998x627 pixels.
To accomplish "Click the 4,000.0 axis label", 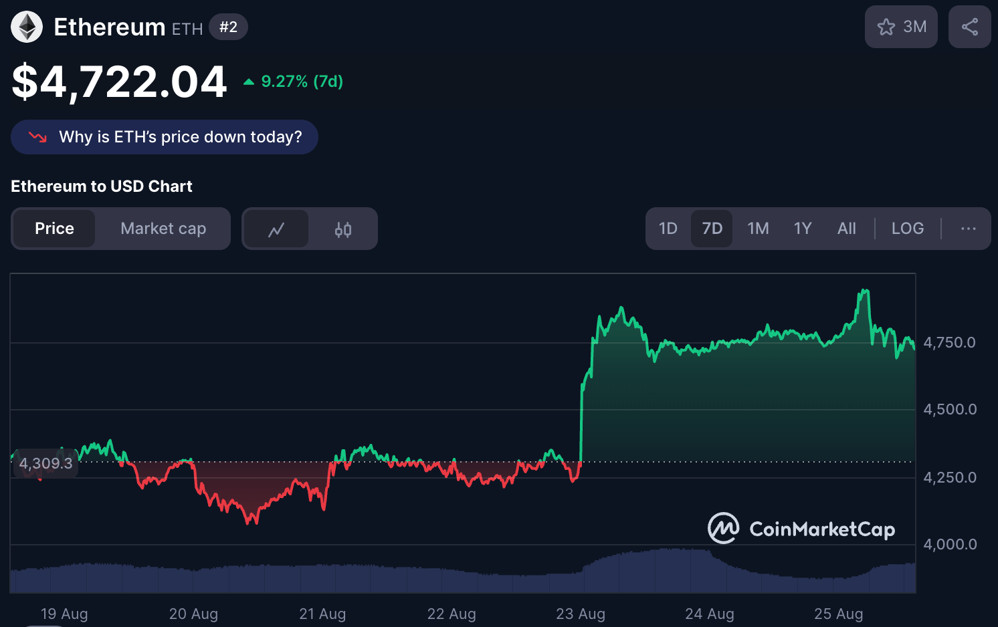I will click(950, 545).
